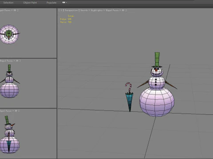Activate the side-view snowman and umbrella viewport
This screenshot has width=213, height=159.
coord(28,133)
